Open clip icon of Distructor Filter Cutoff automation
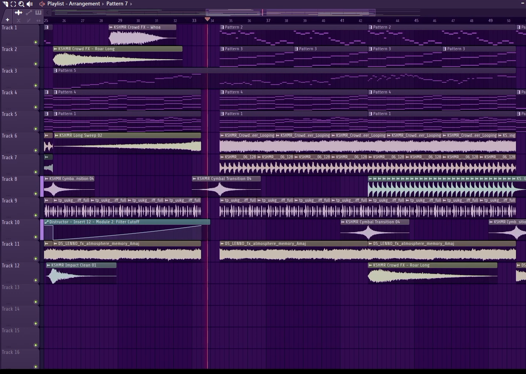 [x=46, y=222]
